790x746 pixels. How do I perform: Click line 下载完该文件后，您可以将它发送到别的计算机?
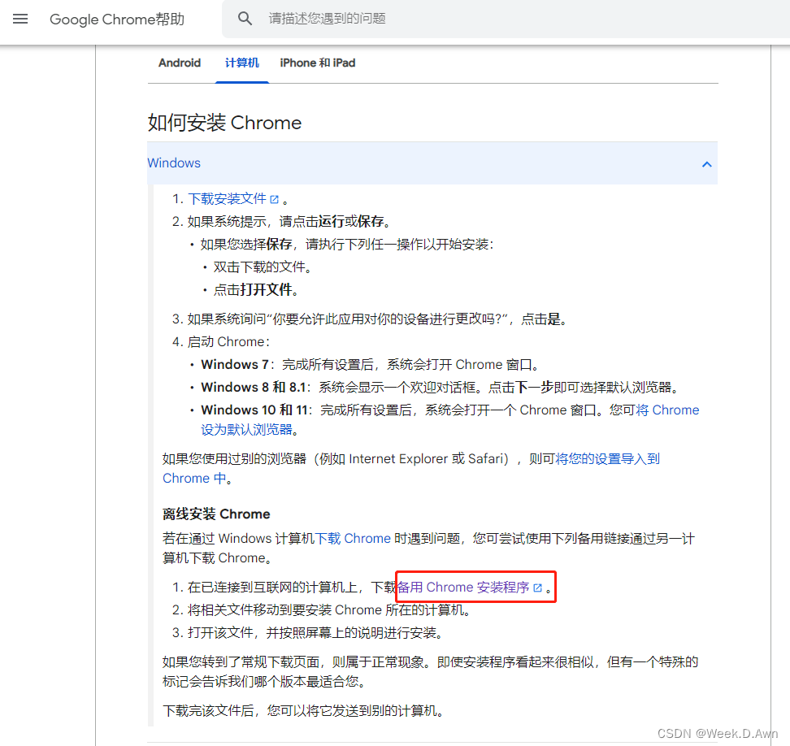coord(305,711)
